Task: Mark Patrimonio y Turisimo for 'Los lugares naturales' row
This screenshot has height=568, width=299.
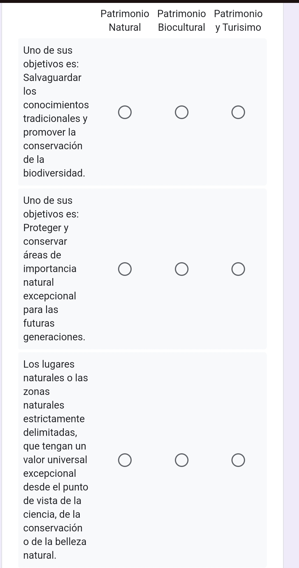Action: coord(238,460)
